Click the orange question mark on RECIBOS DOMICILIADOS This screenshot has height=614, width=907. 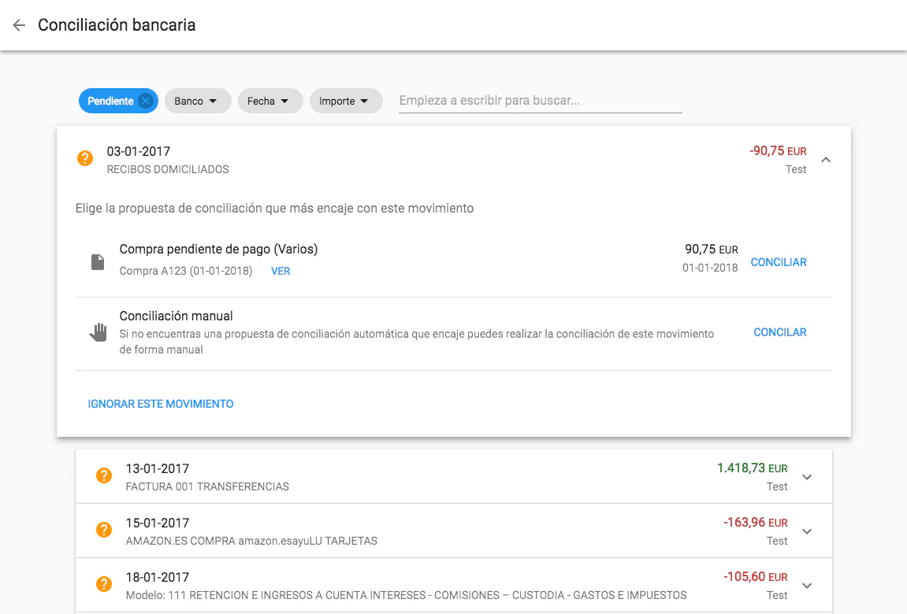point(84,159)
